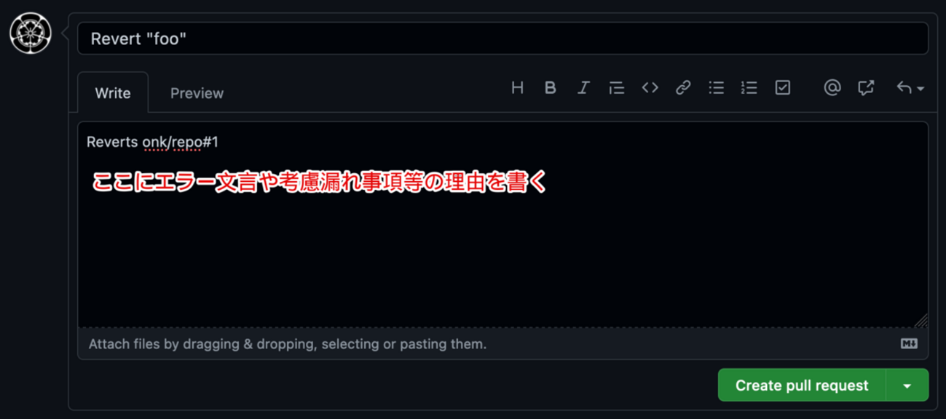946x419 pixels.
Task: Apply italic formatting
Action: tap(583, 88)
